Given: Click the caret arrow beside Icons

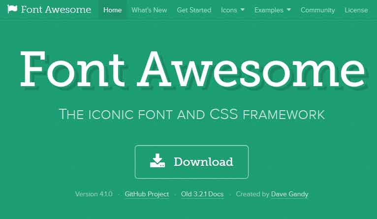Looking at the screenshot, I should 242,10.
